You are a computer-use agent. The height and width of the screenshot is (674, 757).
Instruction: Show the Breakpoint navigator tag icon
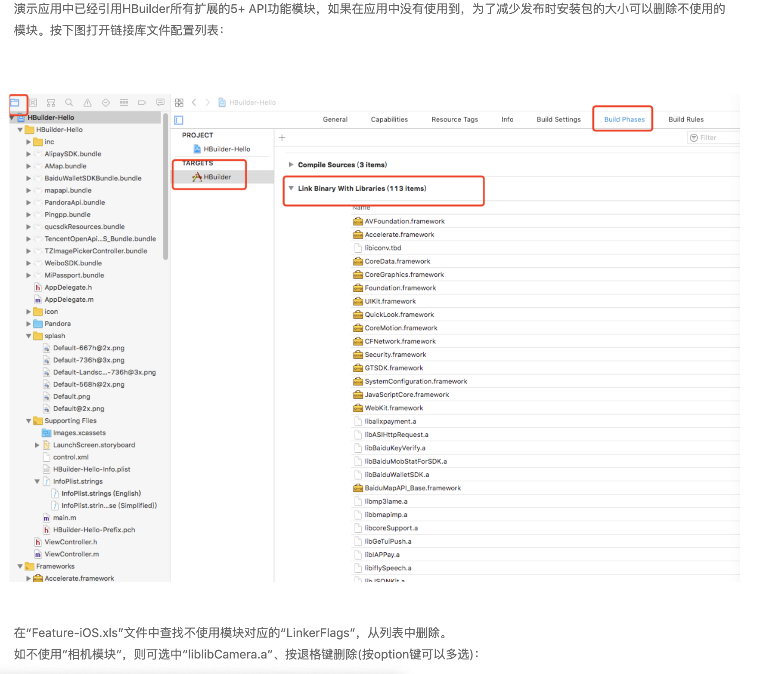[x=142, y=102]
